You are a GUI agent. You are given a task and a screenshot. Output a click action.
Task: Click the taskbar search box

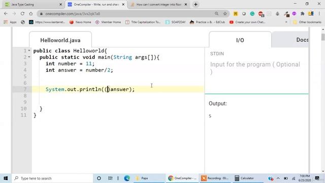(x=52, y=178)
